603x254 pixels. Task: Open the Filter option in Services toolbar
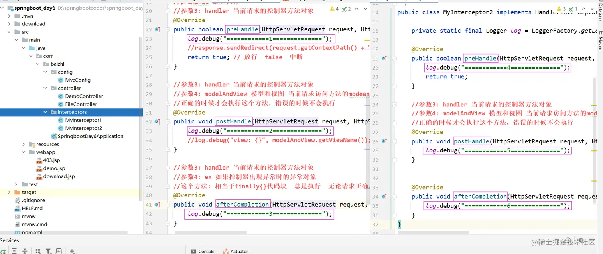tap(48, 251)
